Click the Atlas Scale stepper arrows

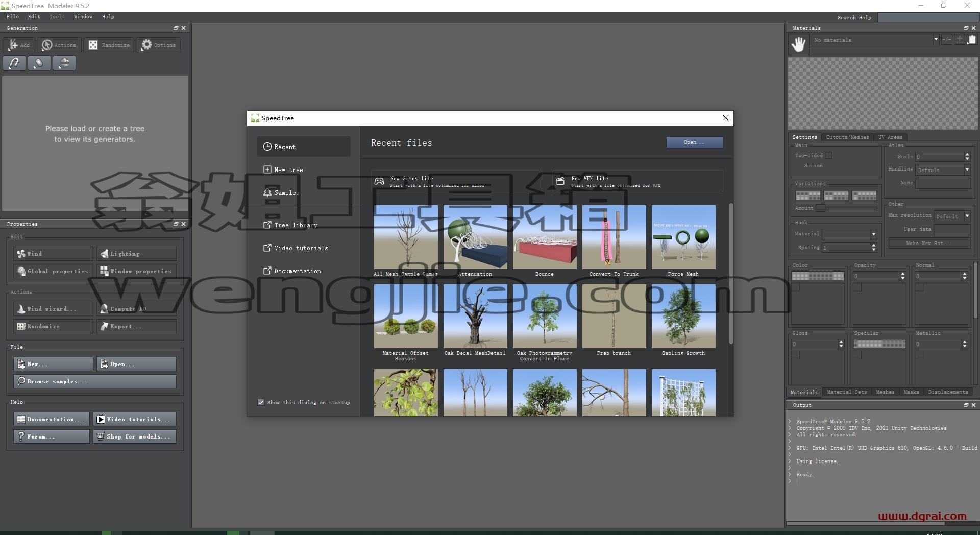(967, 157)
